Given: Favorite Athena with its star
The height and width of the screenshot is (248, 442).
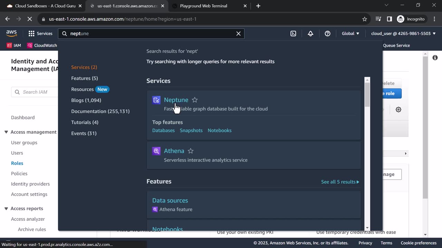Looking at the screenshot, I should click(191, 151).
